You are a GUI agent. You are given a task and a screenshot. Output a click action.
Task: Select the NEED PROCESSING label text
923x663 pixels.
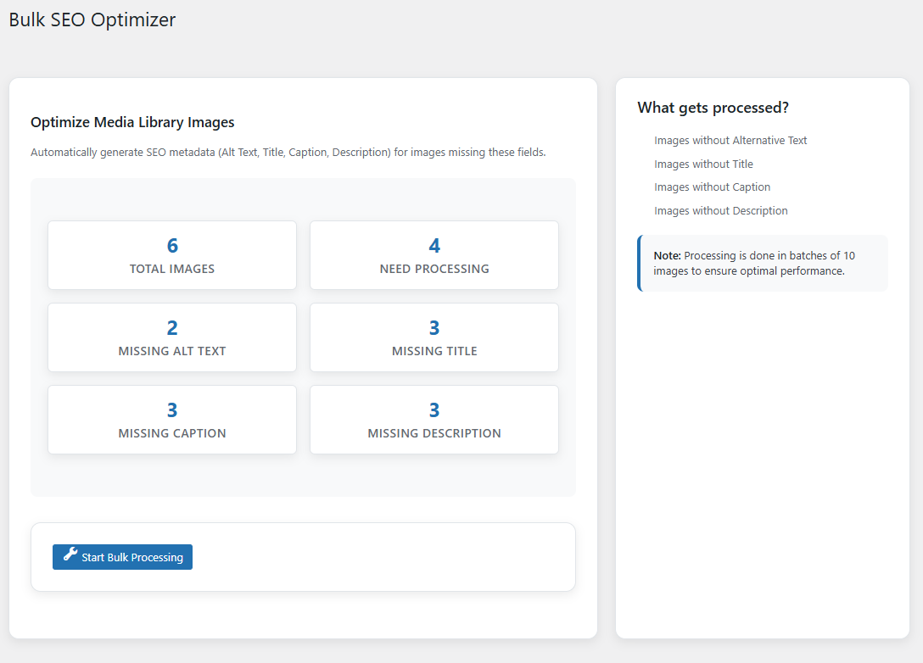[x=434, y=269]
